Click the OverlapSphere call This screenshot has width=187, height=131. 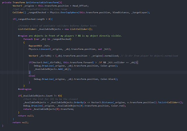pos(69,13)
